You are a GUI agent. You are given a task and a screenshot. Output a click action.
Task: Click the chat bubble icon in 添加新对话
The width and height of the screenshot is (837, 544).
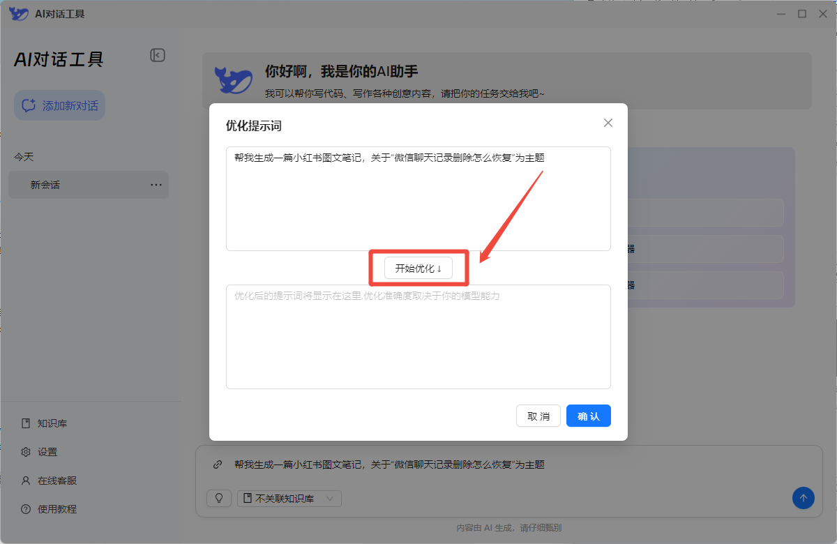[x=29, y=105]
